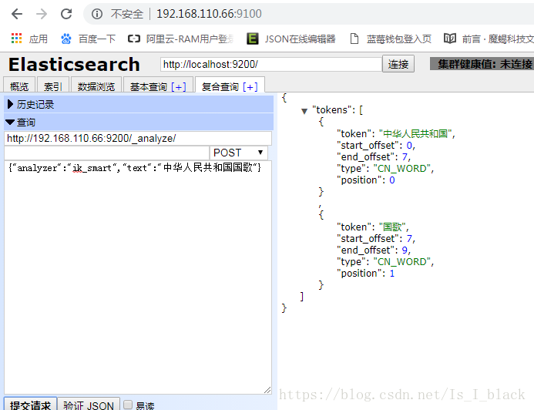Open the 前言·魔蝎科技 bookmark
534x410 pixels.
pyautogui.click(x=489, y=39)
